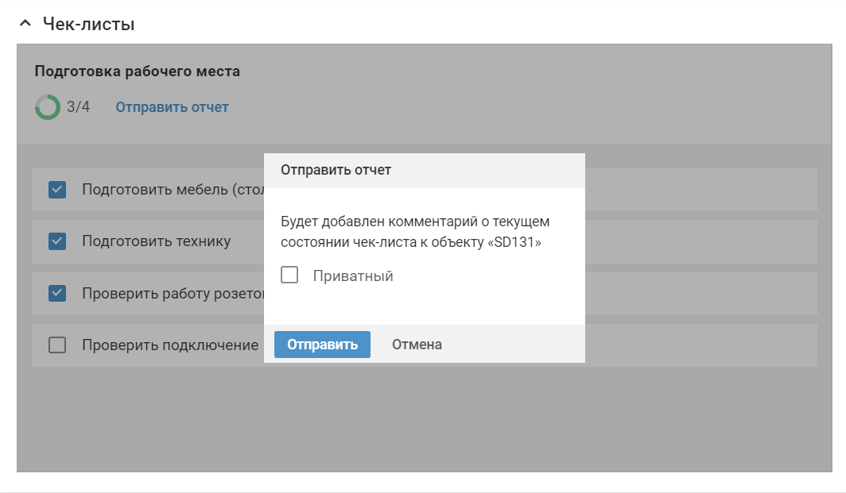Uncheck the Подготовить технику checkbox
The height and width of the screenshot is (493, 846).
[x=57, y=241]
